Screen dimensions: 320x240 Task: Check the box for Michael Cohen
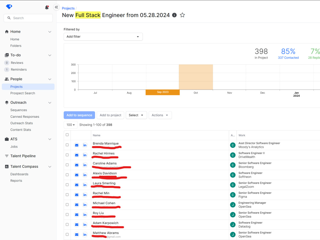click(67, 204)
